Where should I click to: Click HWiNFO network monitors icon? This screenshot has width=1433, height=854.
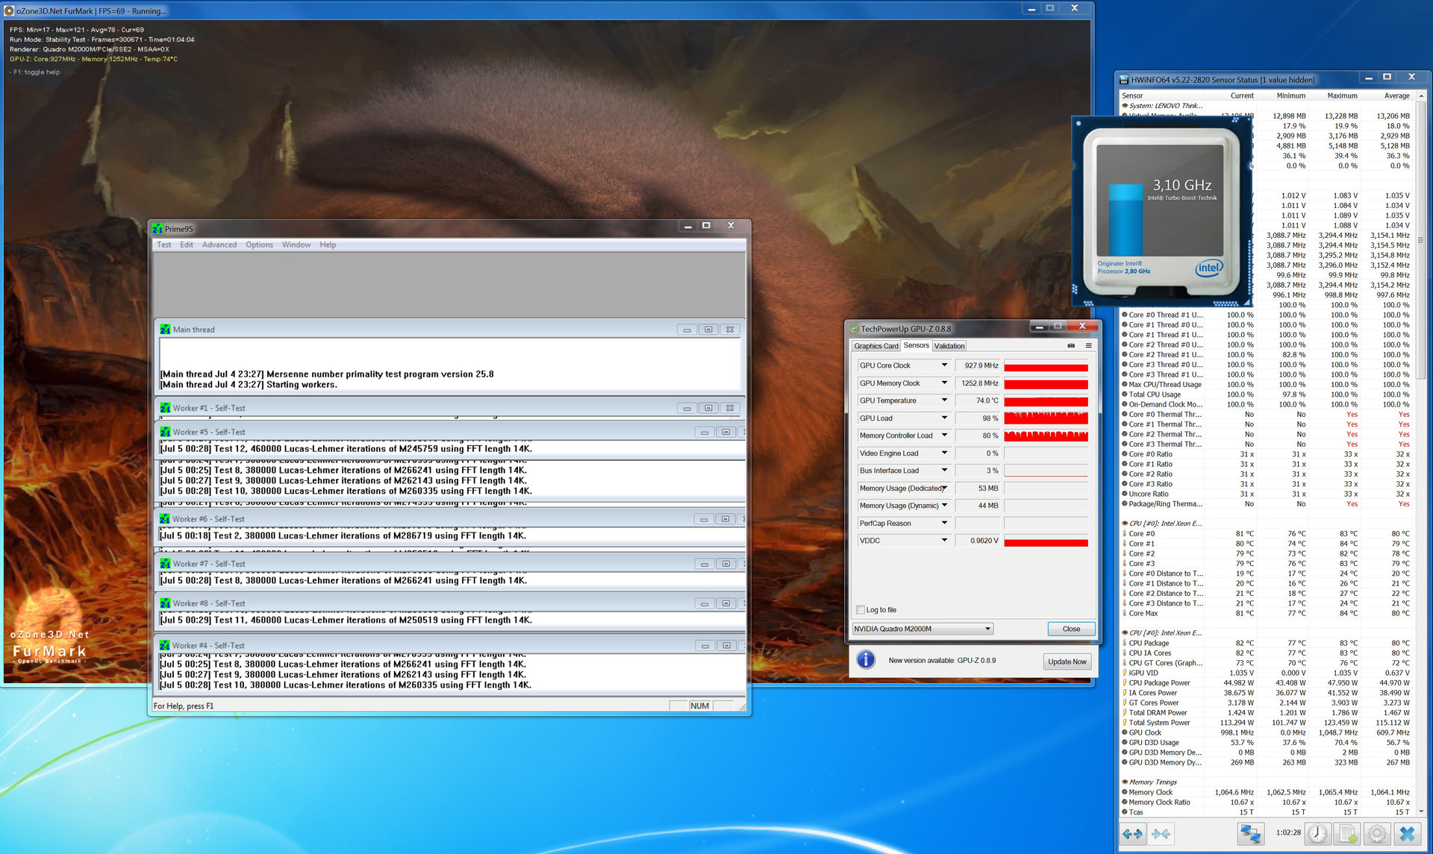coord(1250,834)
